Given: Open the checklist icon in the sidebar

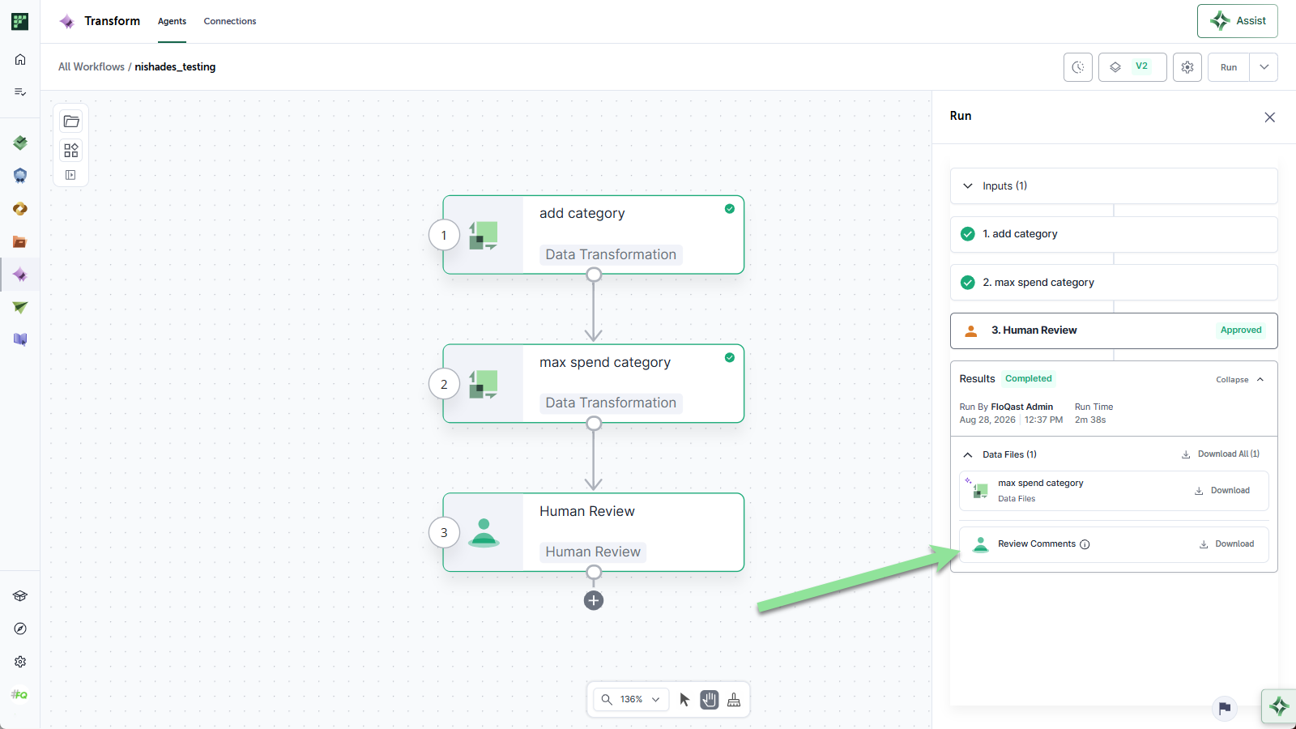Looking at the screenshot, I should tap(20, 92).
